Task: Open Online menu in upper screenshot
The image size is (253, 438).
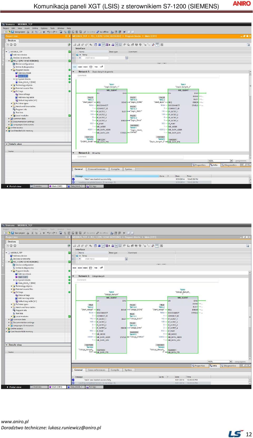Action: tap(35, 28)
